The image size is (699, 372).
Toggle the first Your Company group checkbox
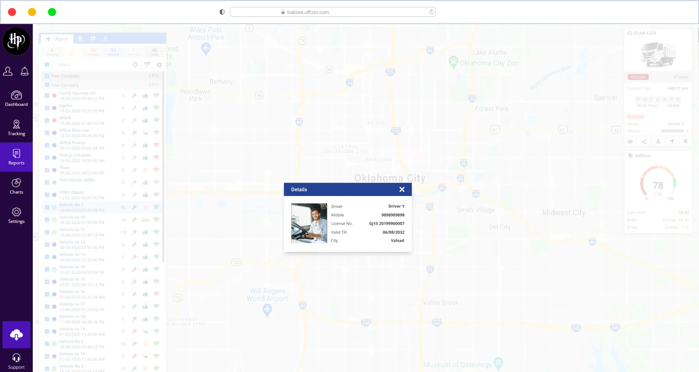[x=47, y=76]
